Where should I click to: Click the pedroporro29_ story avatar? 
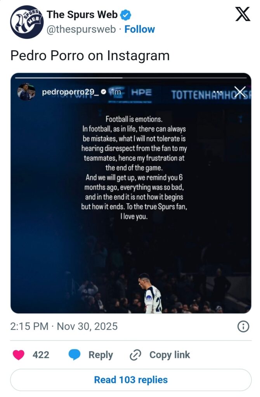coord(26,92)
